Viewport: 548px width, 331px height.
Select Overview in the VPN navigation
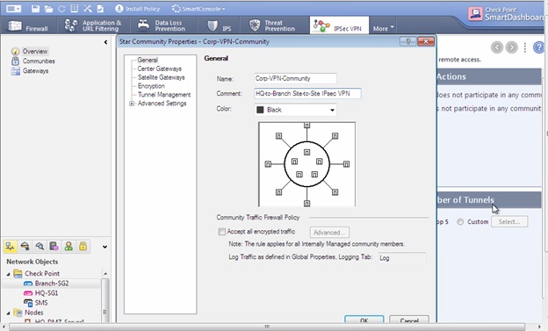(35, 51)
